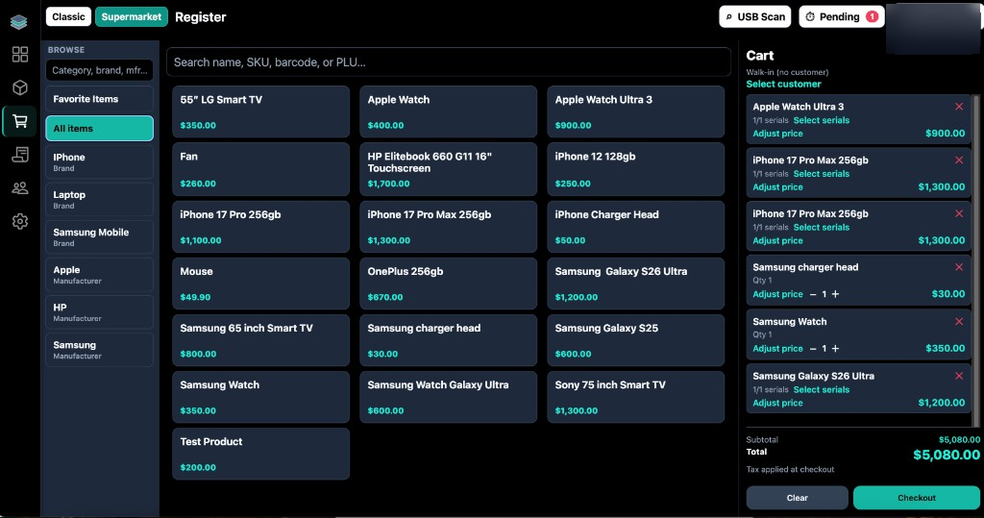Add iPhone Charger Head to cart
Image resolution: width=984 pixels, height=518 pixels.
click(x=636, y=227)
